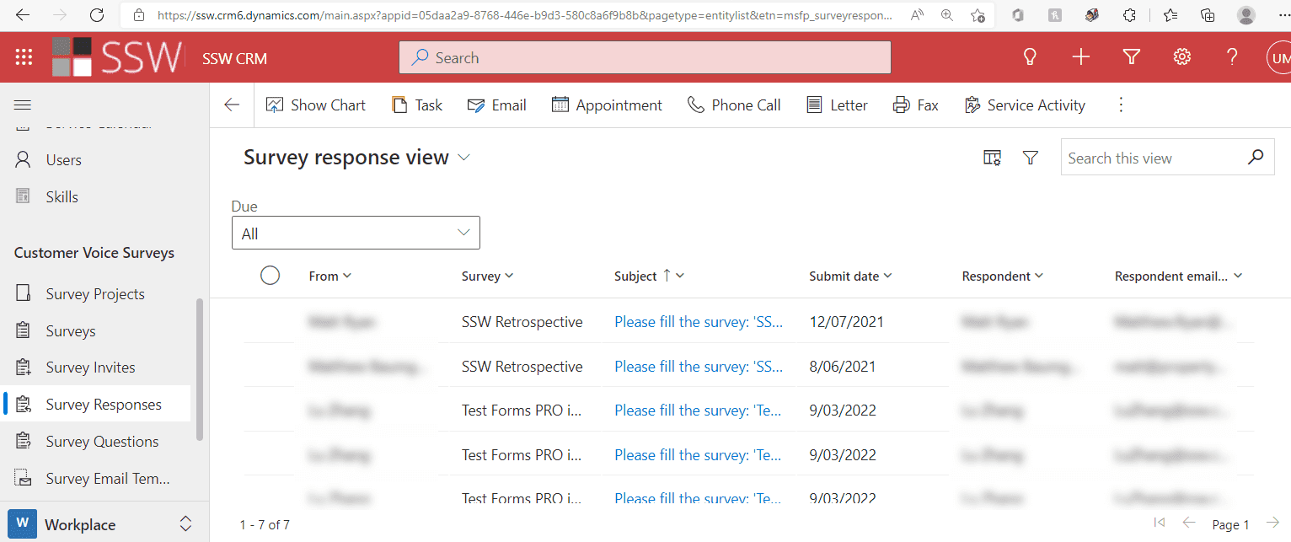1291x542 pixels.
Task: Click the question mark help icon
Action: coord(1232,57)
